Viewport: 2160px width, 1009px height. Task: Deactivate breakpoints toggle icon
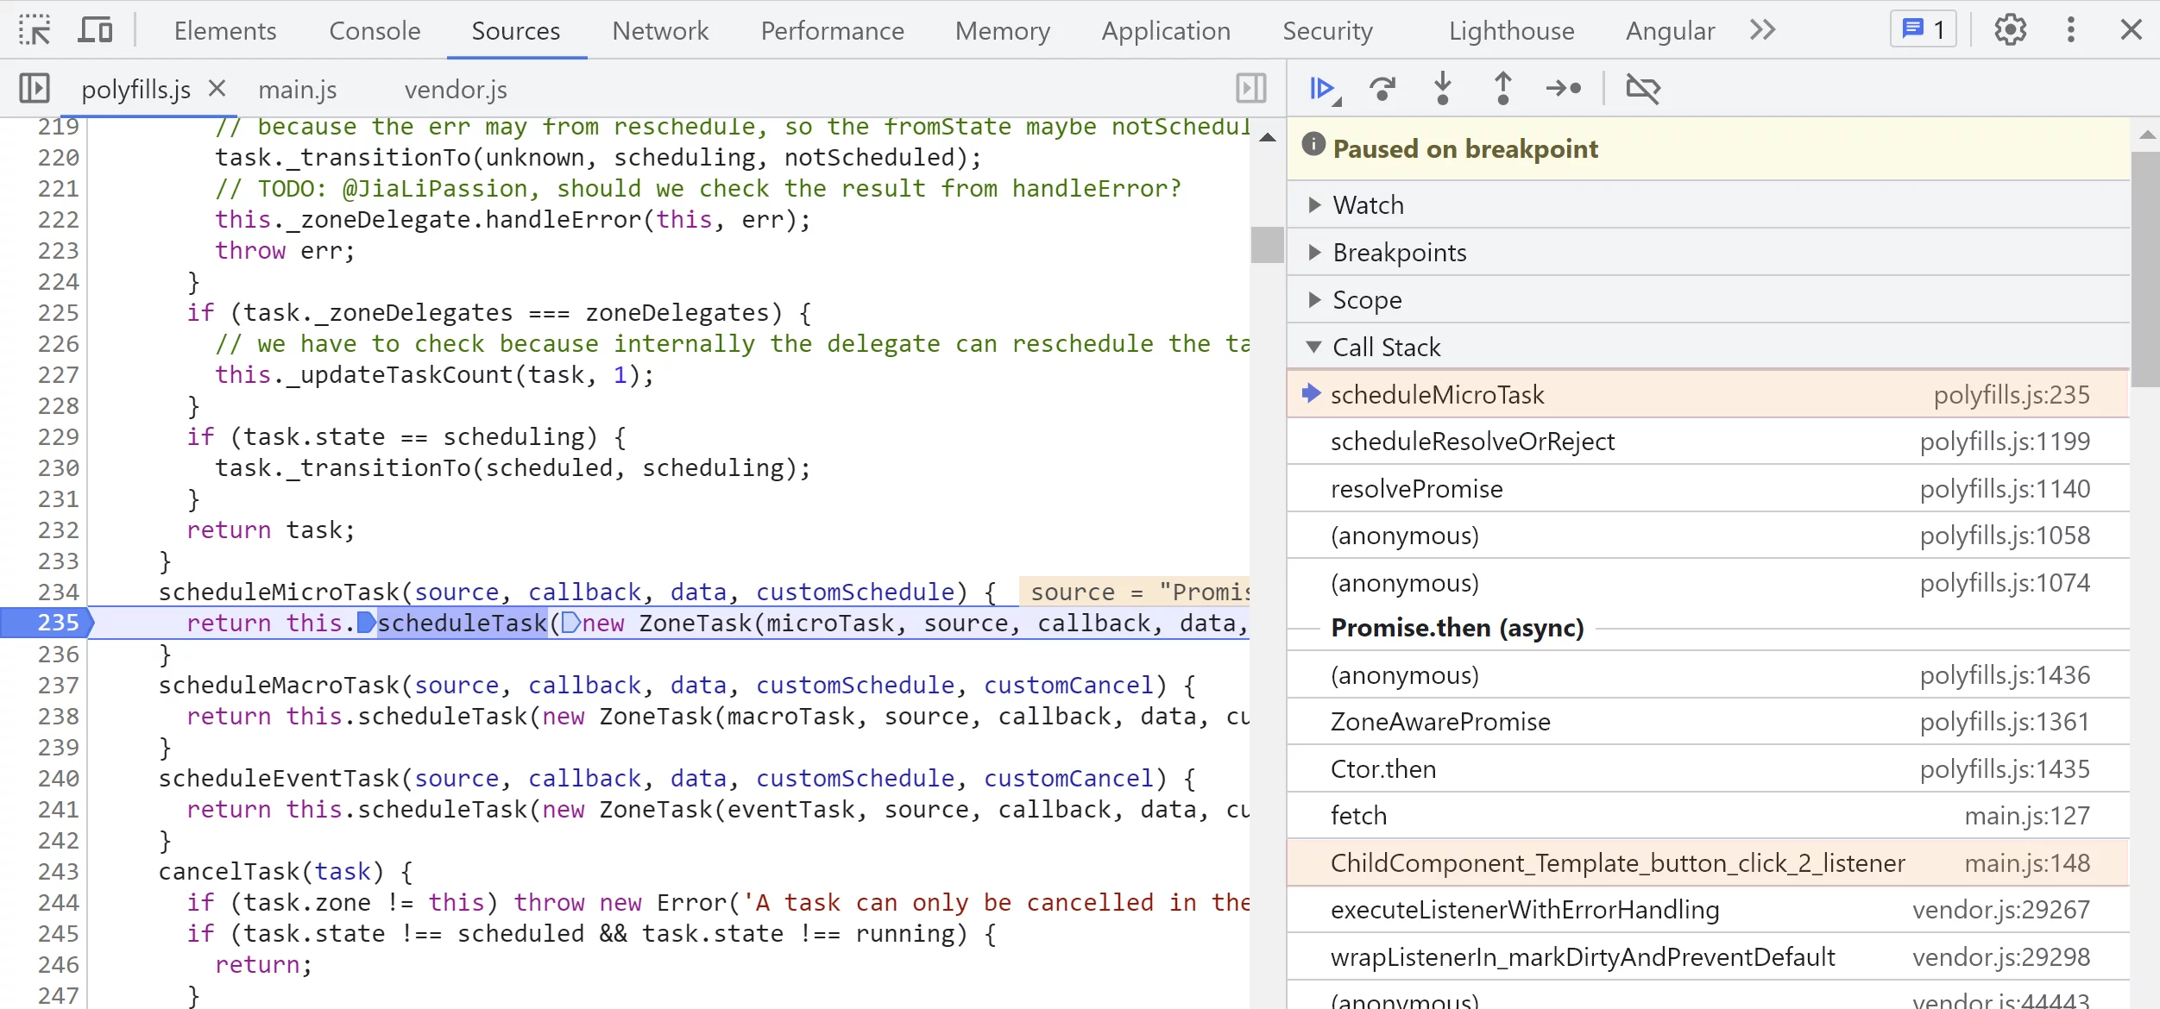coord(1642,89)
